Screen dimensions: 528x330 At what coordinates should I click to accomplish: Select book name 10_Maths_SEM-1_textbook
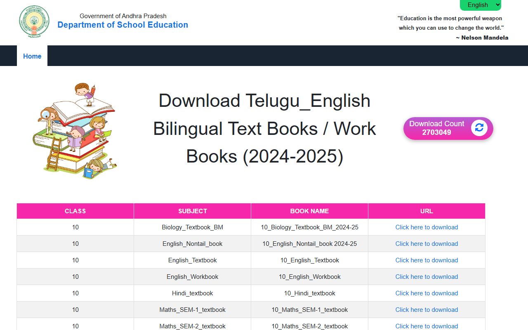[x=310, y=310]
